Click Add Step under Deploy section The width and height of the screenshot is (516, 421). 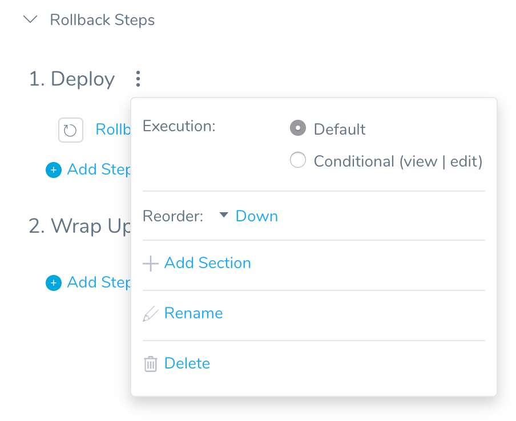tap(99, 170)
